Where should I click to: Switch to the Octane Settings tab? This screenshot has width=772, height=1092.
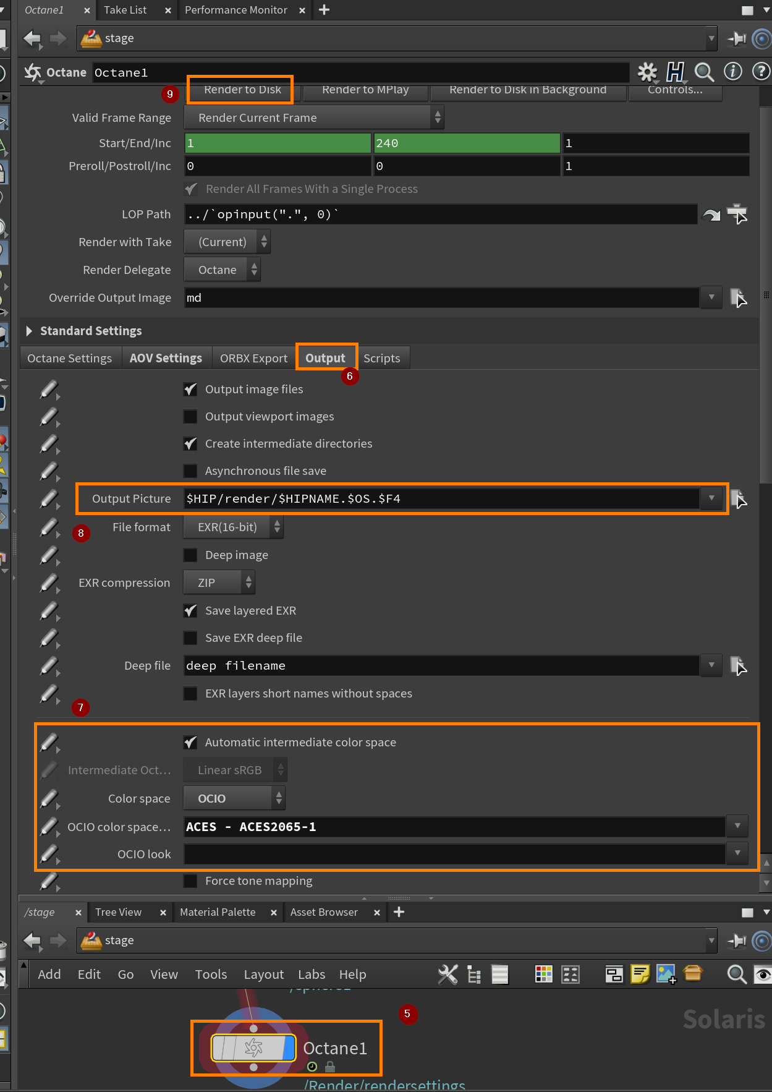(70, 359)
